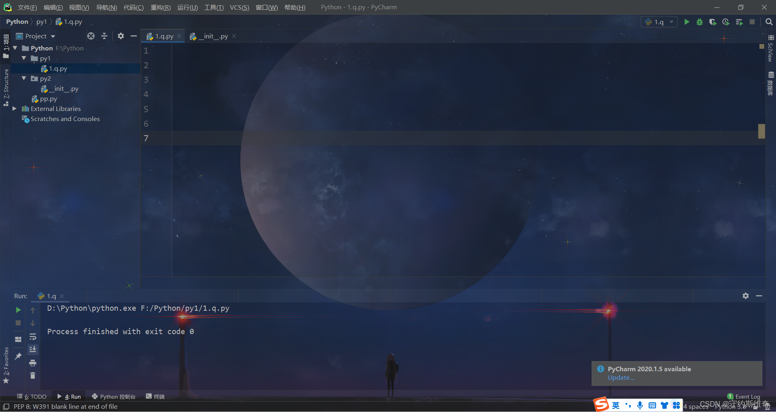The height and width of the screenshot is (412, 776).
Task: Open the 代码(C) menu
Action: pos(133,7)
